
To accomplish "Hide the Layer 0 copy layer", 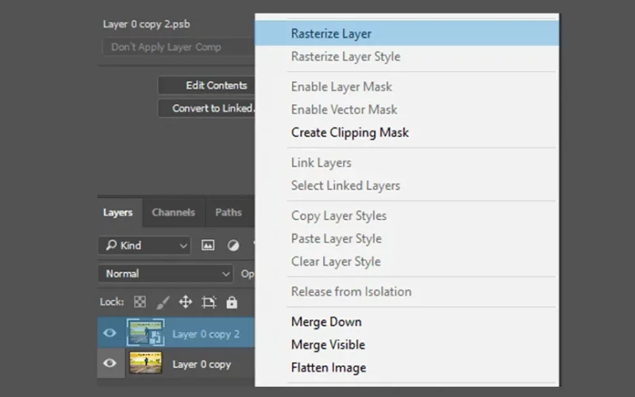I will 110,363.
